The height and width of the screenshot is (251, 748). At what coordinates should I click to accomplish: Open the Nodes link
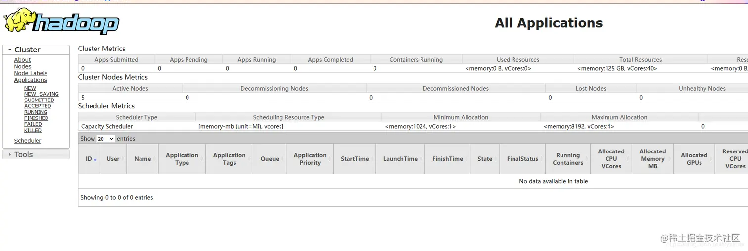pos(22,66)
